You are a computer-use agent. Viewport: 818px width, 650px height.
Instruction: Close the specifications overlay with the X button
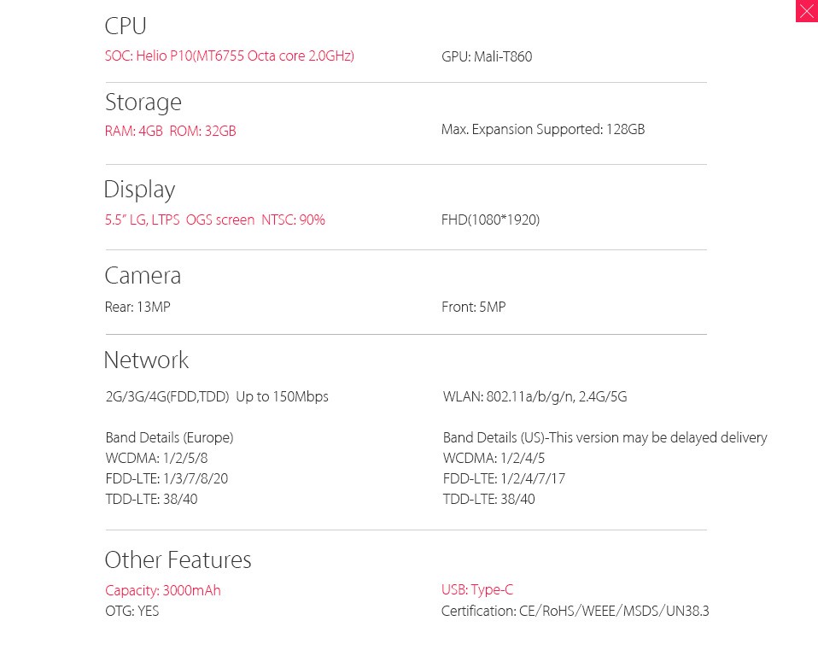point(807,11)
